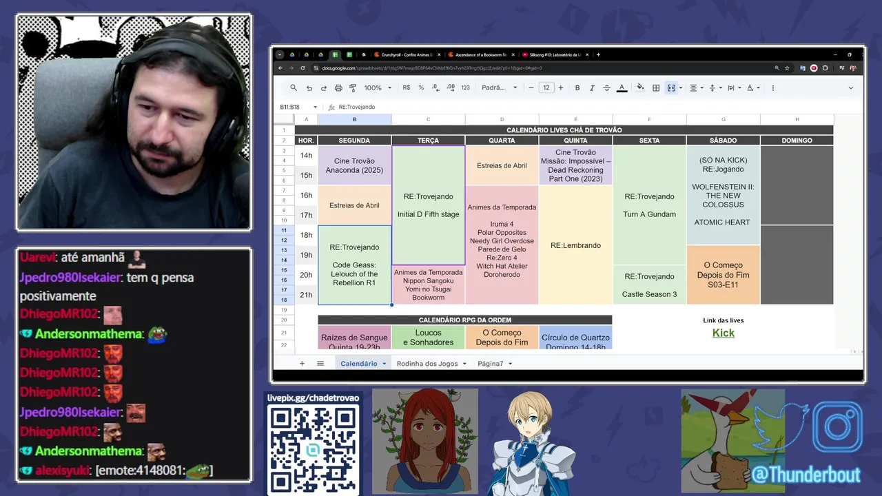This screenshot has width=882, height=496.
Task: Bookmark page with star icon
Action: point(787,68)
